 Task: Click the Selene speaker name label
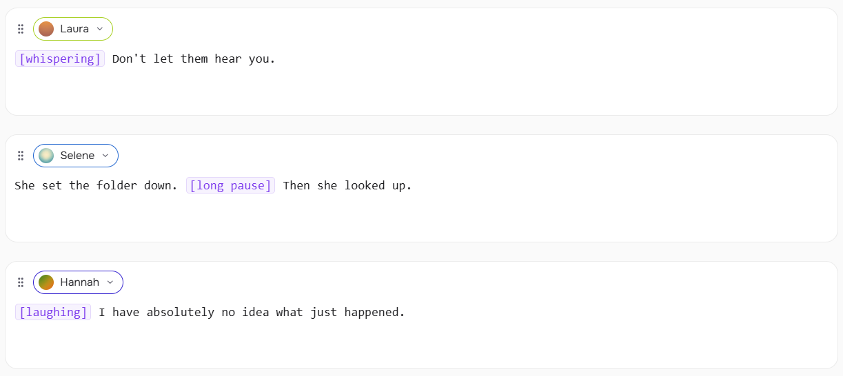point(77,156)
